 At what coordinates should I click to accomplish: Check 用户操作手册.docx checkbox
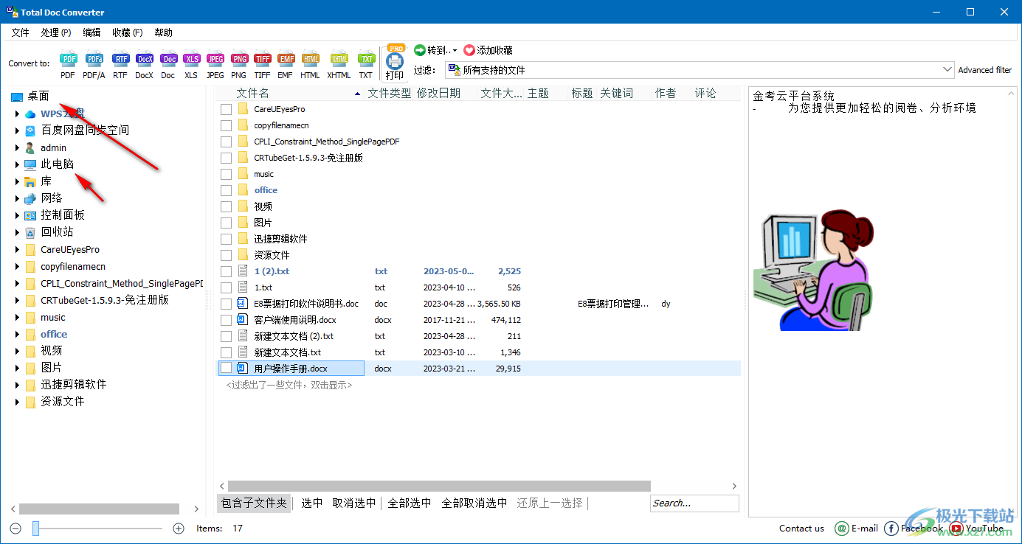(x=227, y=369)
